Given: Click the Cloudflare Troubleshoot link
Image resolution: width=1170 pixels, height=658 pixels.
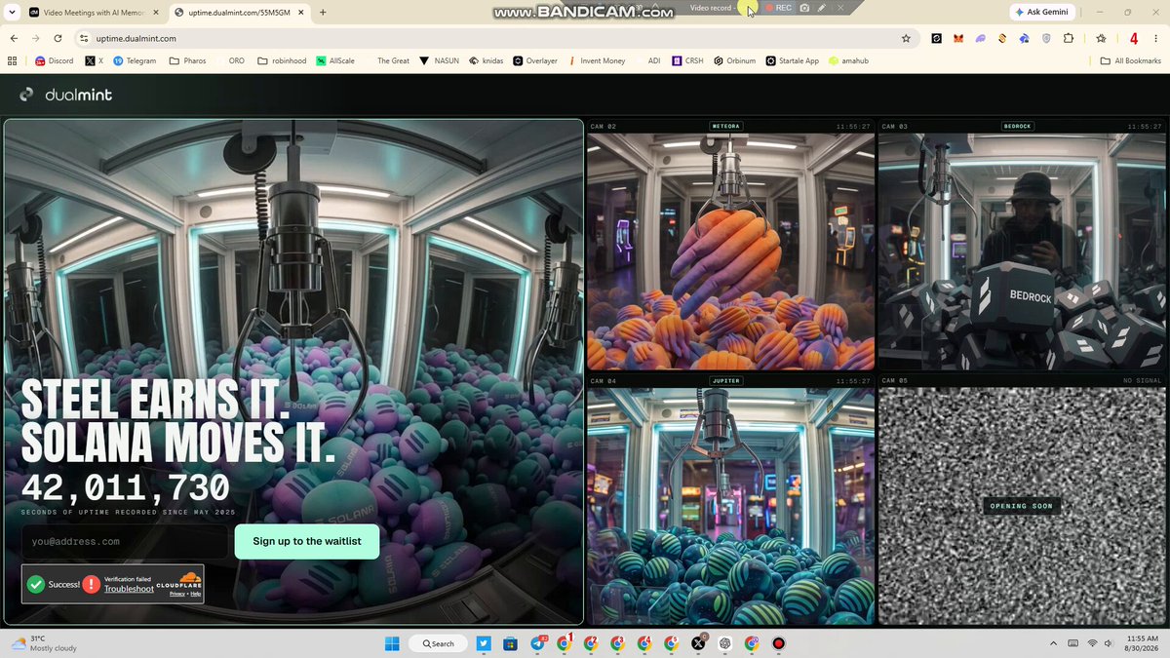Looking at the screenshot, I should pos(129,589).
